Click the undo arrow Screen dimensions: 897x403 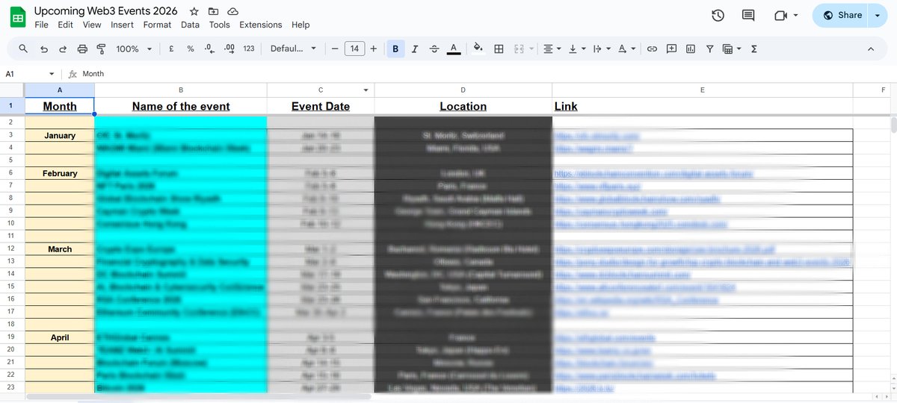pyautogui.click(x=43, y=49)
